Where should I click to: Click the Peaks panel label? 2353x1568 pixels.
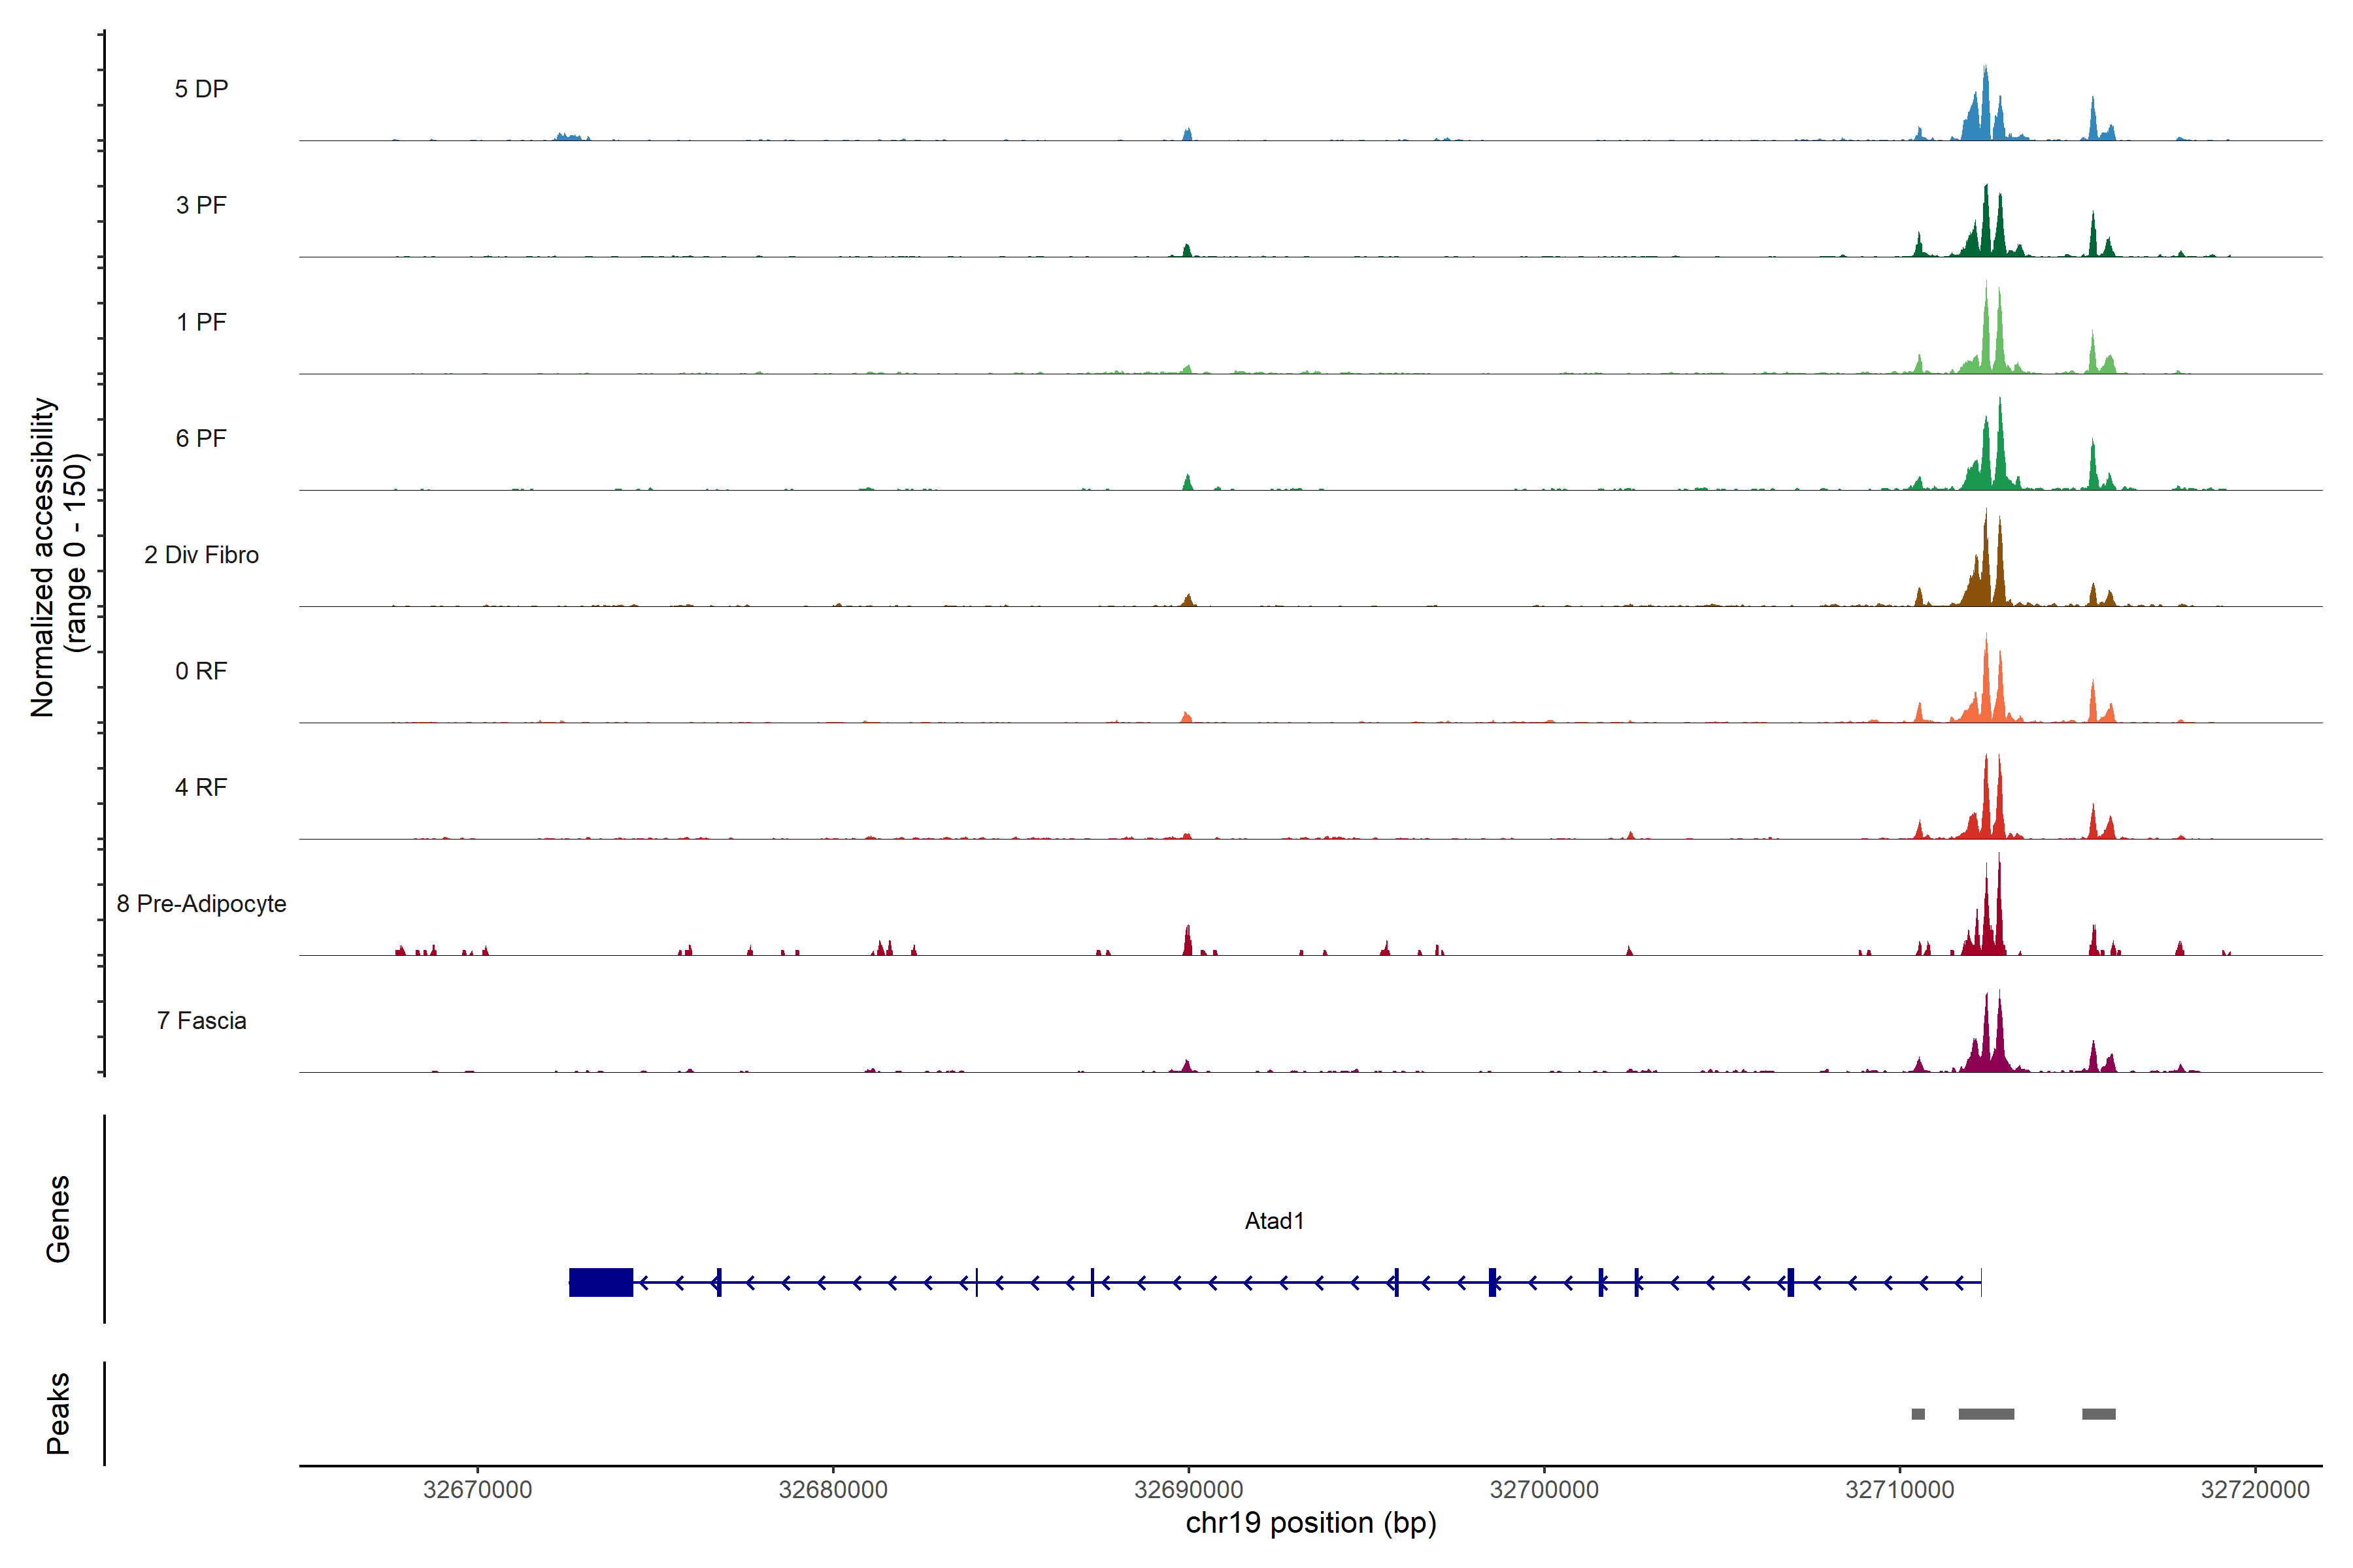(x=58, y=1413)
